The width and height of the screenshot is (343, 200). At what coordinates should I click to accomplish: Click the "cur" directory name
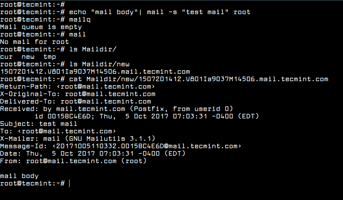(6, 57)
